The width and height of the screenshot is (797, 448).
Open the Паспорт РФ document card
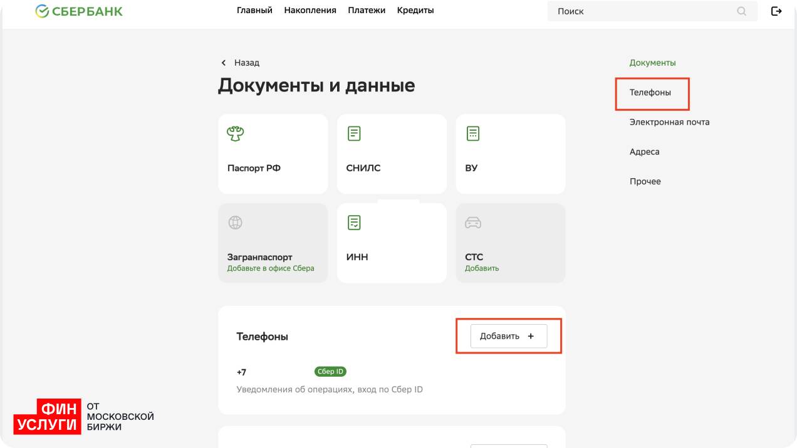273,154
